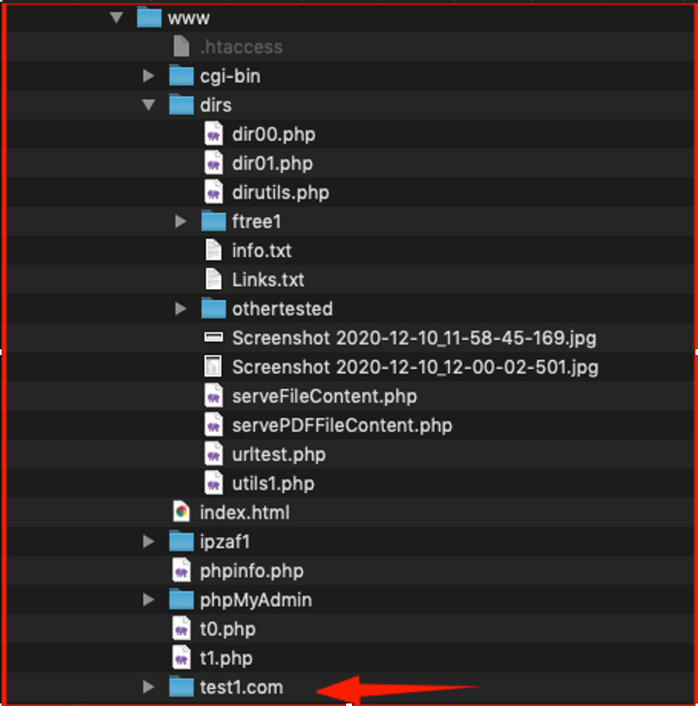
Task: Collapse the dirs folder triangle
Action: 149,105
